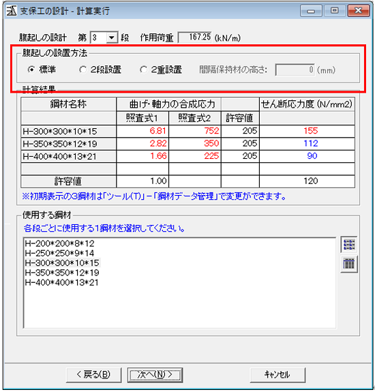Click the キャンセル button

tap(277, 374)
